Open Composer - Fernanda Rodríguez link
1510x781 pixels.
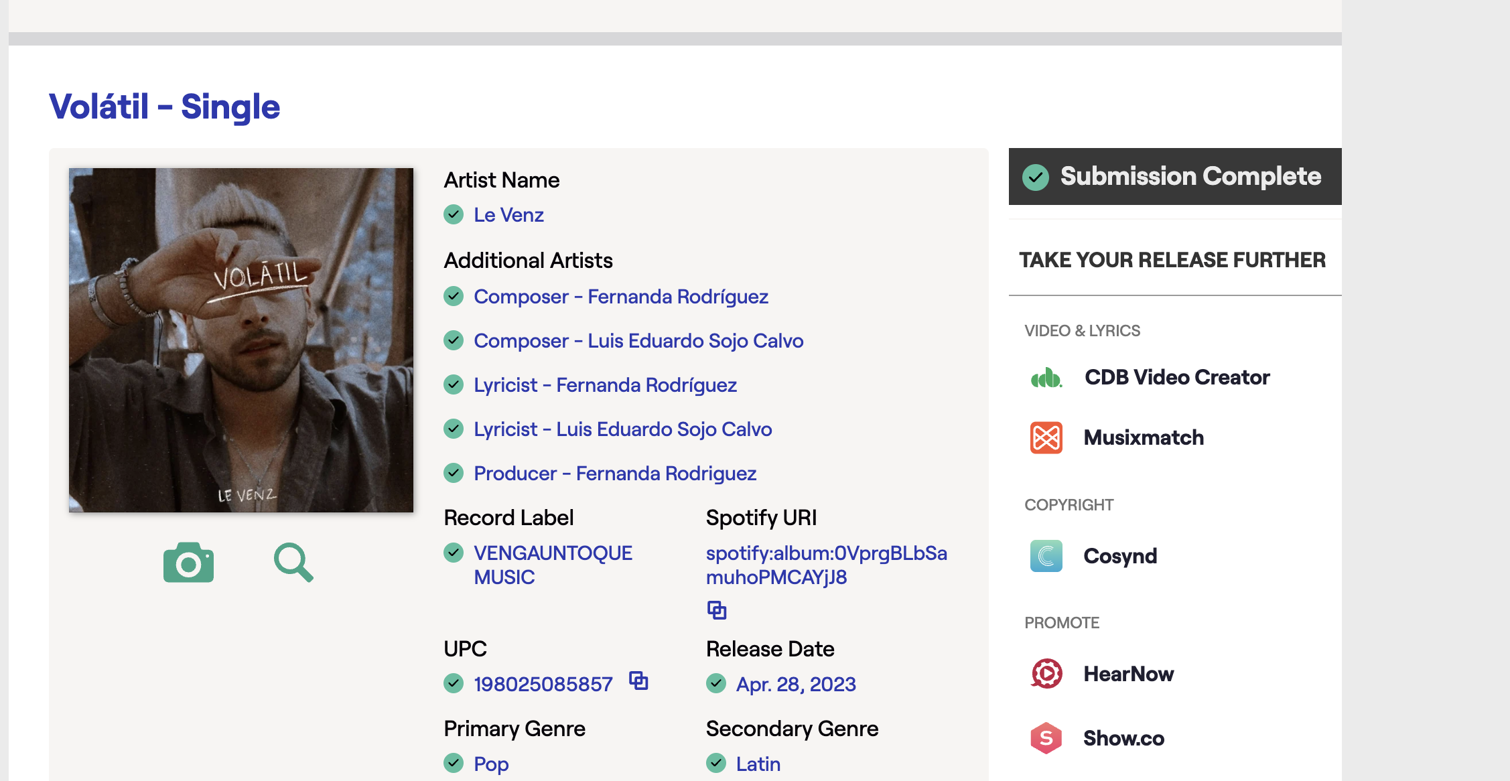point(621,297)
